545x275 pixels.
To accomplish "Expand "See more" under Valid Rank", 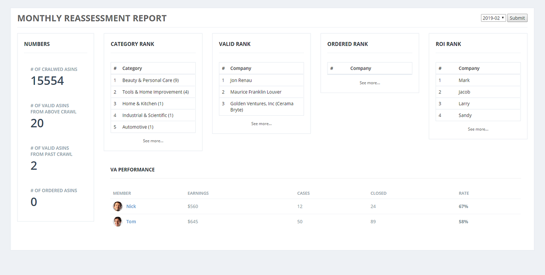I will (261, 123).
